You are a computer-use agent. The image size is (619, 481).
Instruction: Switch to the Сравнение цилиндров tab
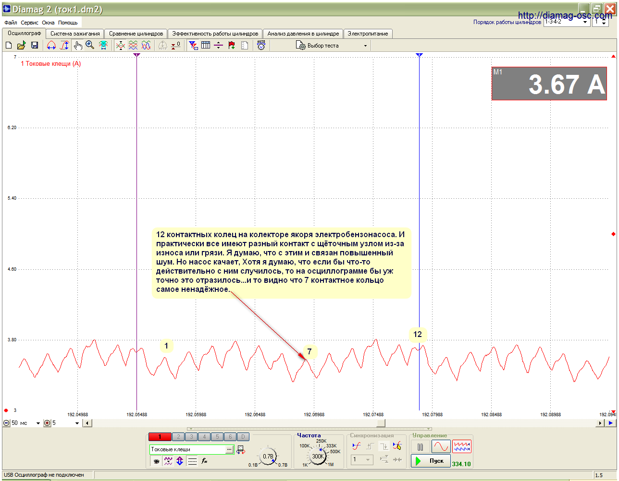136,34
